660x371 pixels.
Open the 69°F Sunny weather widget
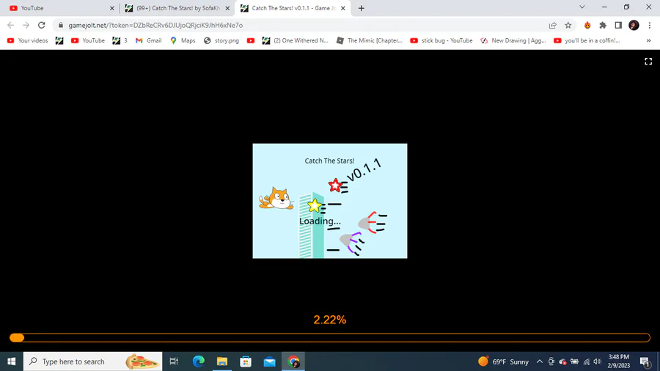tap(503, 361)
